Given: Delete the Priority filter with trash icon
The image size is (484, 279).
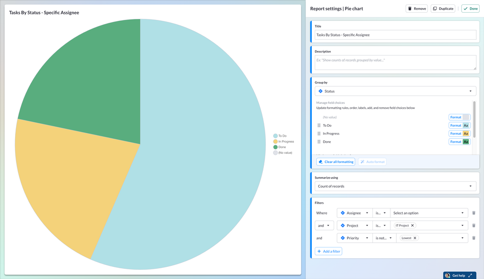Looking at the screenshot, I should pos(474,238).
